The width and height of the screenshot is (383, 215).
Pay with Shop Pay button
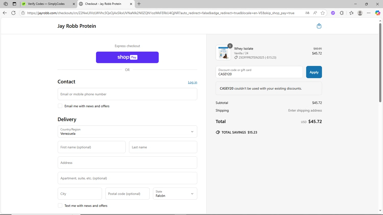click(x=127, y=57)
